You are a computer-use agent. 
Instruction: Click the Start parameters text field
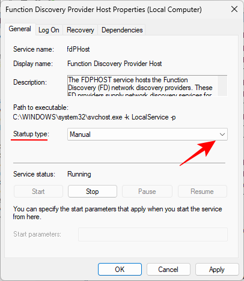[153, 234]
